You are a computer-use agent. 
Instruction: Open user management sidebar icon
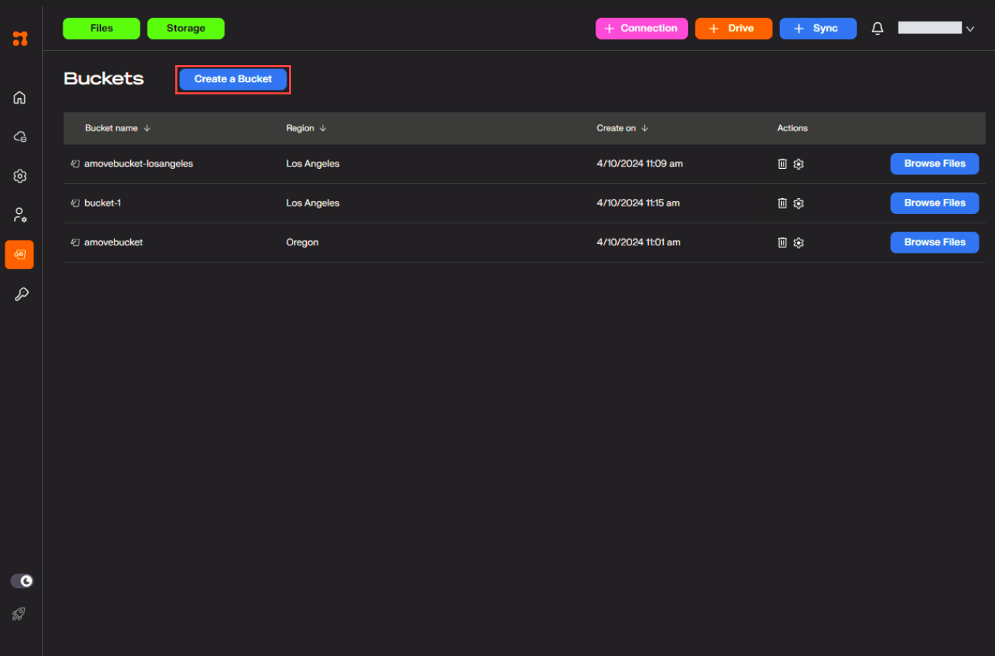pos(20,215)
